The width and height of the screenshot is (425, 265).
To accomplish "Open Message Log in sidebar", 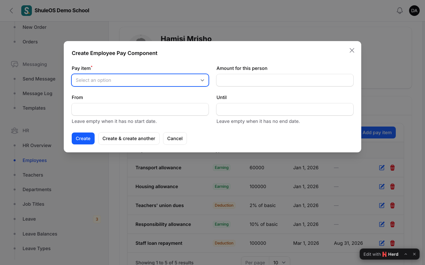I will (38, 93).
